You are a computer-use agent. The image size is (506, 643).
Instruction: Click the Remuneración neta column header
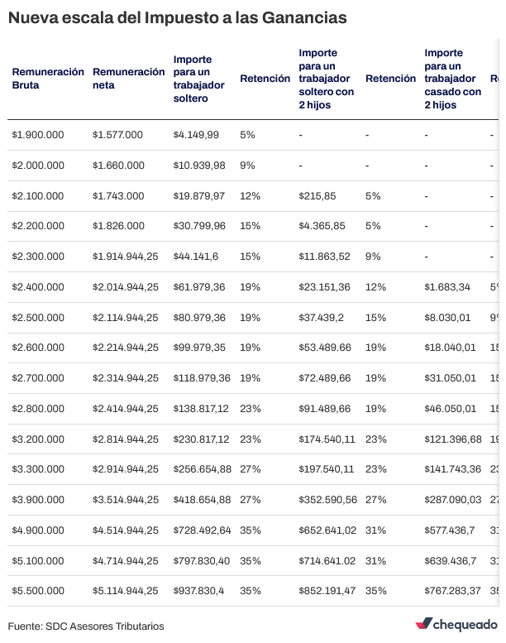point(129,79)
